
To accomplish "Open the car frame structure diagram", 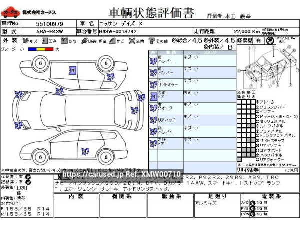I will (x=268, y=67).
